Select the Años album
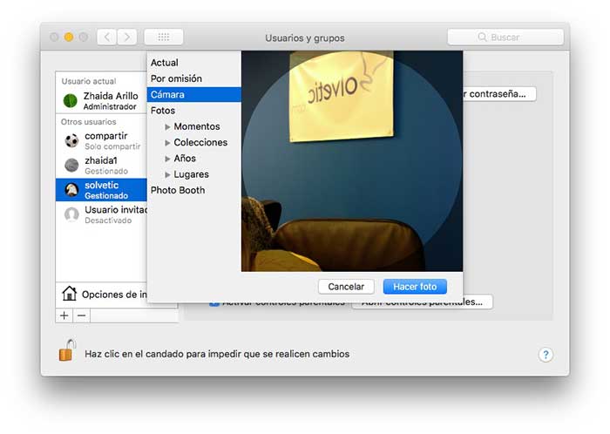The width and height of the screenshot is (610, 434). [x=185, y=159]
